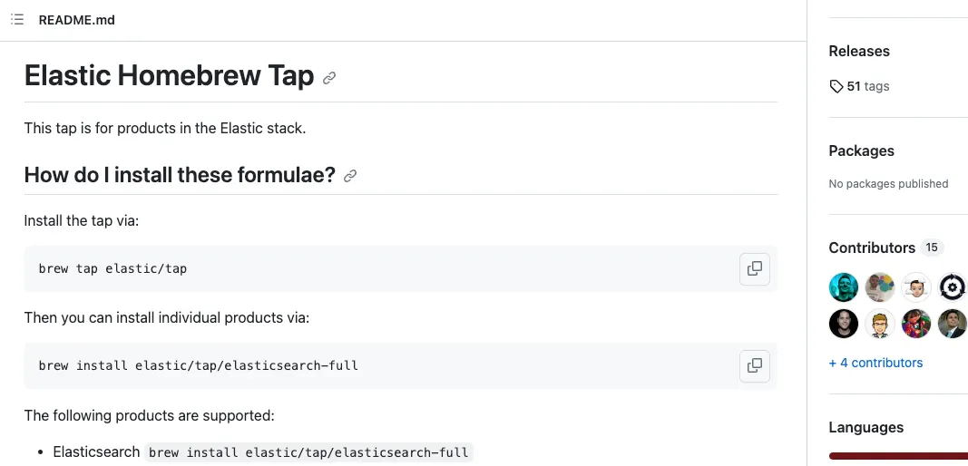
Task: Open the Releases section heading link
Action: pyautogui.click(x=859, y=52)
